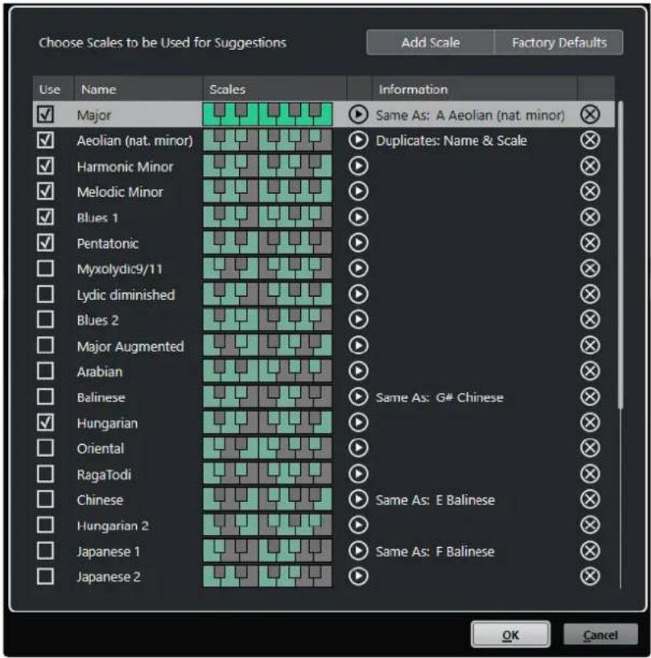Delete the Harmonic Minor scale
651x658 pixels.
coord(590,166)
